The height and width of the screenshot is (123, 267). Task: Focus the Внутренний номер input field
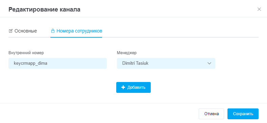(57, 63)
